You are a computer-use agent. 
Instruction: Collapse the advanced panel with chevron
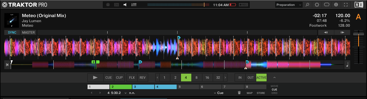coord(274,78)
